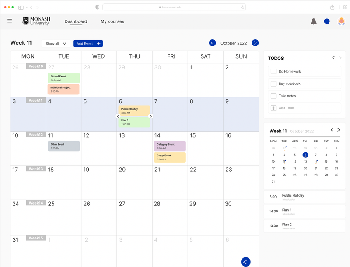Check the Buy notebook todo
350x267 pixels.
(x=273, y=83)
